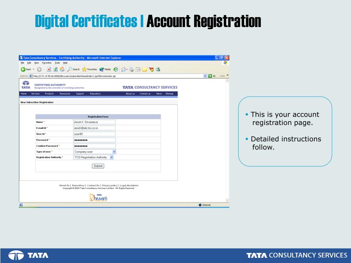Open the Back button history dropdown arrow
351x263 pixels.
click(x=34, y=69)
